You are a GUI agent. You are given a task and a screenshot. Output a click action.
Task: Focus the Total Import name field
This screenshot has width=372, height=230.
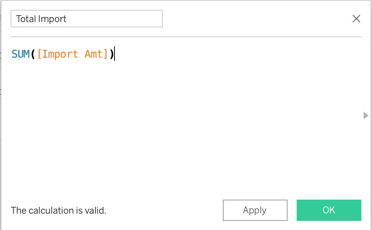(x=87, y=19)
